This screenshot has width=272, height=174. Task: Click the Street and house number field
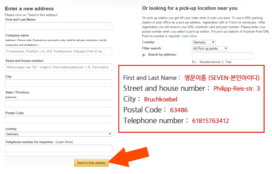pos(58,67)
